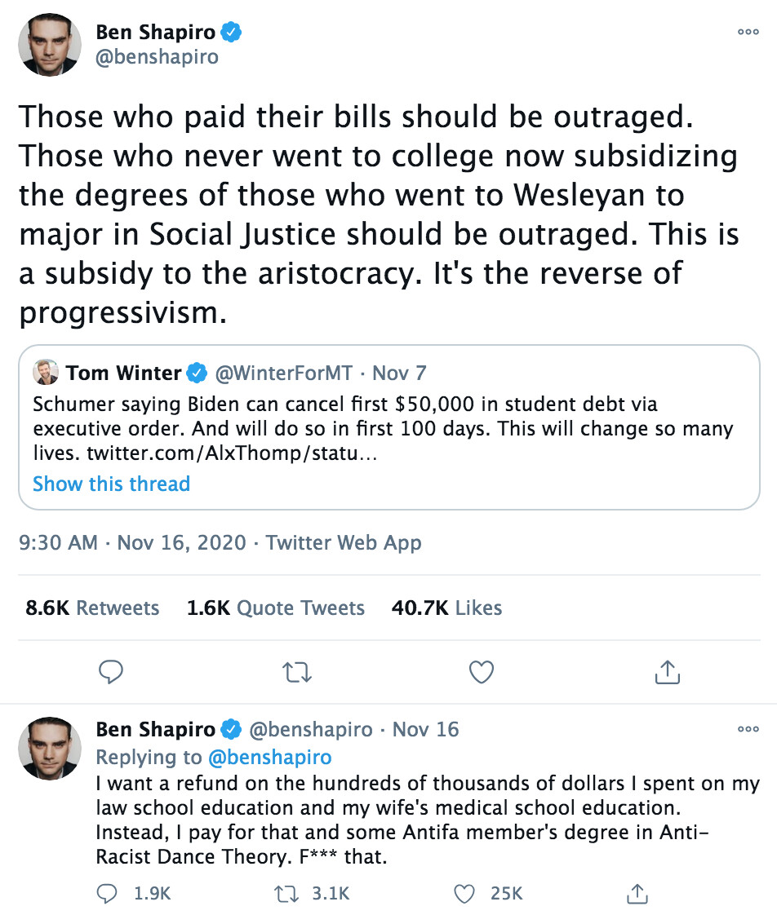The width and height of the screenshot is (777, 915).
Task: Open more options menu on reply tweet
Action: click(748, 729)
